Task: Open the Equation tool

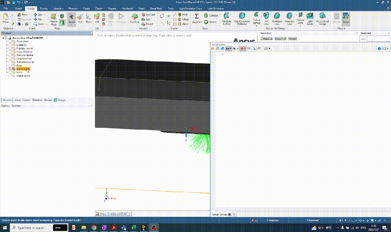Action: [197, 18]
